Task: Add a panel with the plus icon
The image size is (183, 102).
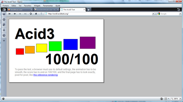Action: tap(4, 41)
